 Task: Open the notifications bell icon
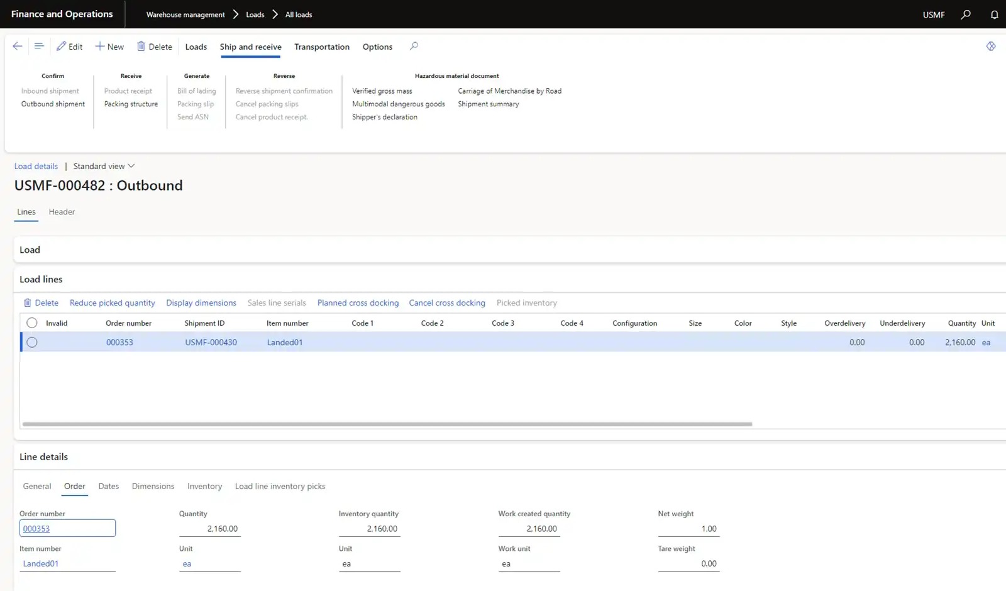pos(994,14)
